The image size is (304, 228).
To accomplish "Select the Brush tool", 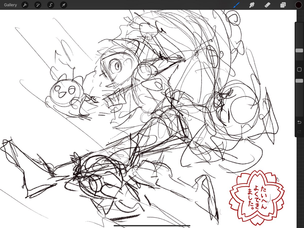I will tap(236, 5).
